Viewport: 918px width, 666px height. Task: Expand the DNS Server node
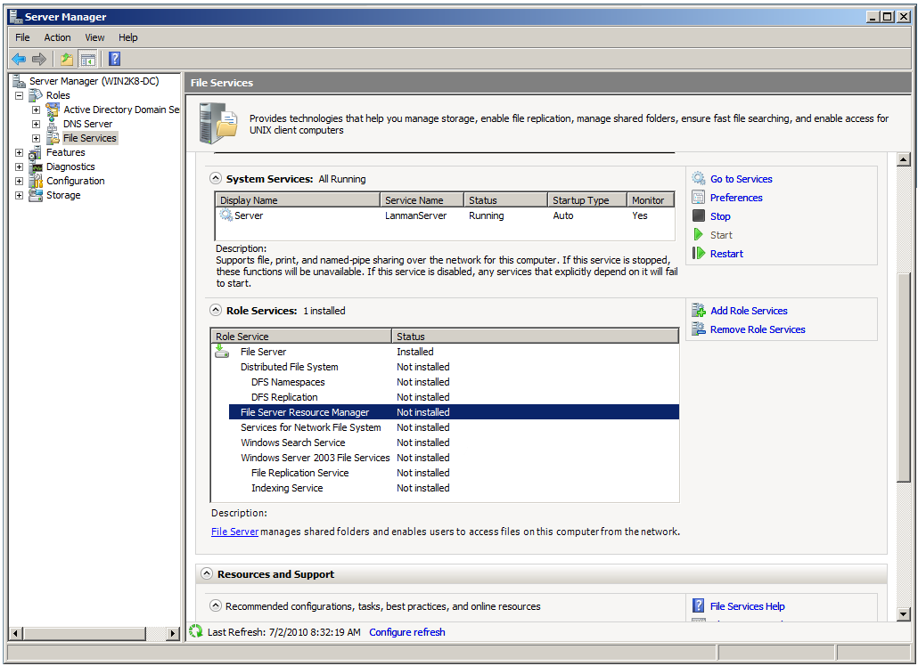pyautogui.click(x=37, y=124)
